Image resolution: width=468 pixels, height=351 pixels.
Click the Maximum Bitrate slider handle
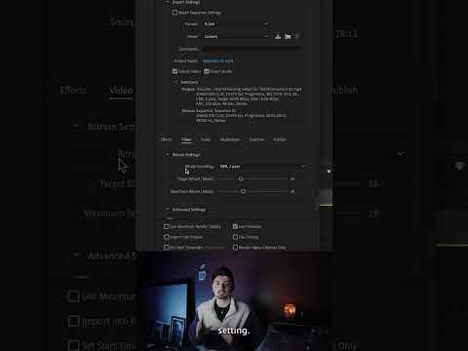[243, 191]
